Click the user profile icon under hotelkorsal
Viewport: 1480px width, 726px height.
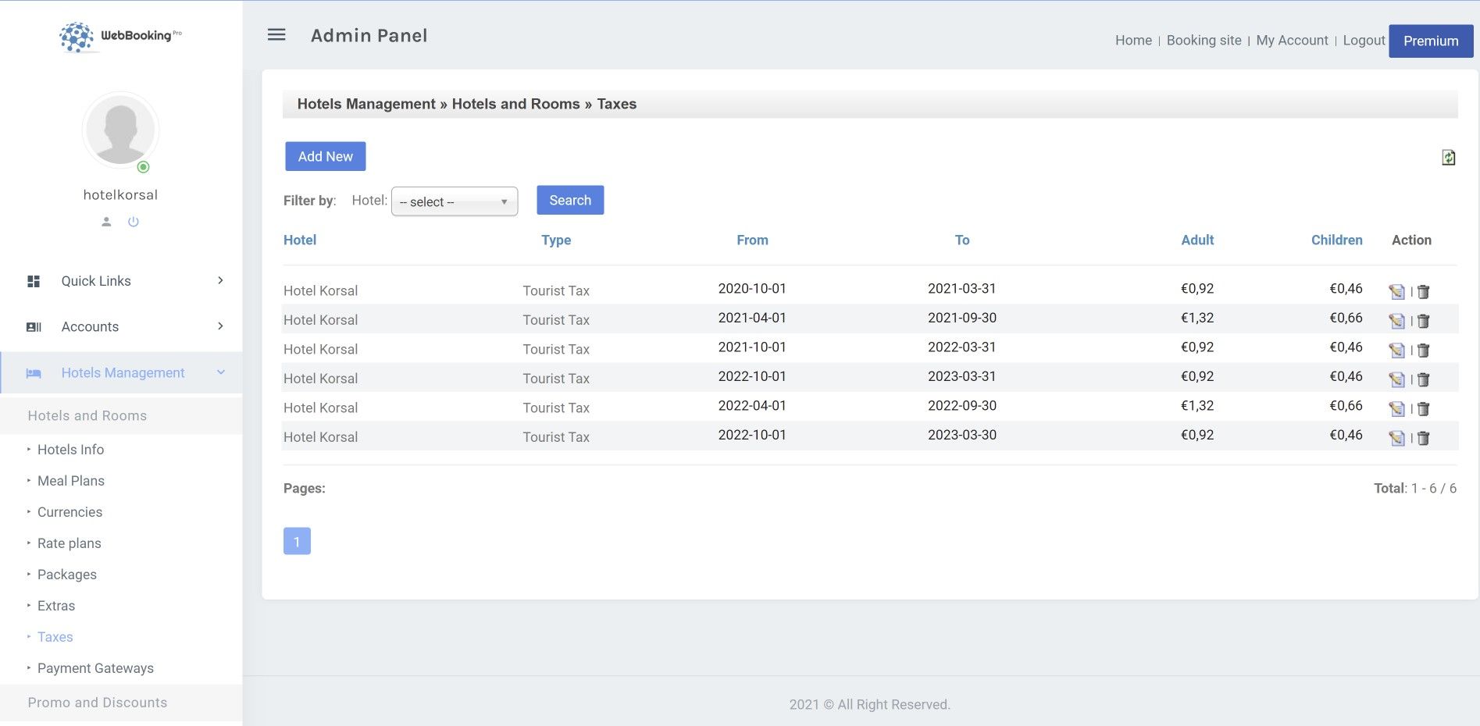click(x=107, y=222)
